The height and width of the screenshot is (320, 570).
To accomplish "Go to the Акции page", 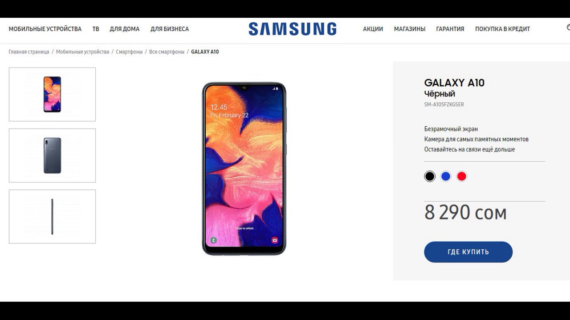I will click(373, 29).
